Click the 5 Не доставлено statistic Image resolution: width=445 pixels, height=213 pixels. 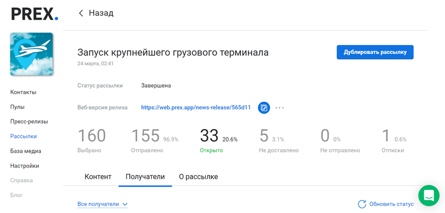[x=279, y=140]
